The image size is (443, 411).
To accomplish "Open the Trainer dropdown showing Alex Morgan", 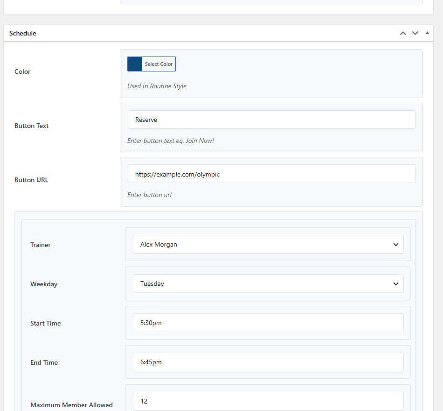I will coord(268,244).
